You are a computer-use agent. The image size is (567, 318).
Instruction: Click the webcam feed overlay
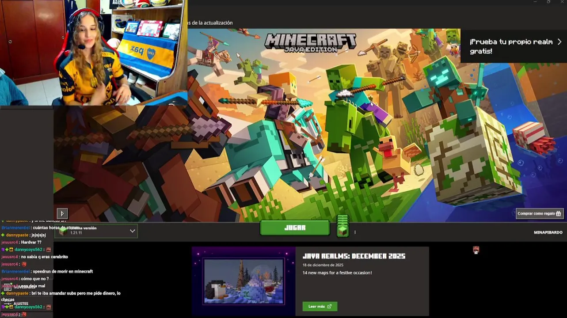94,53
